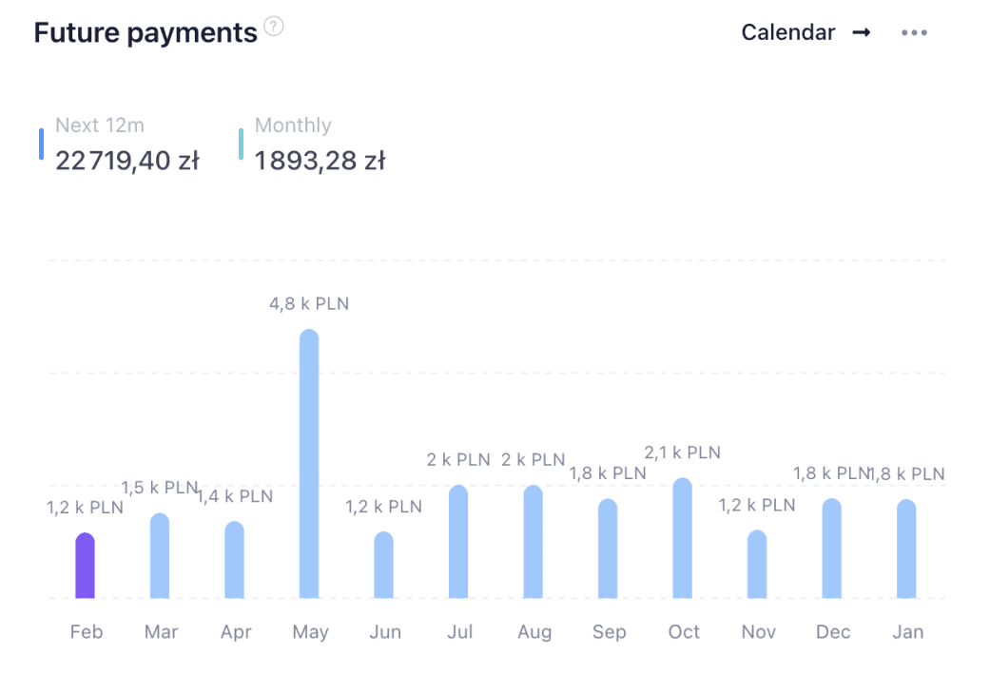
Task: Click the help question mark icon
Action: (274, 27)
